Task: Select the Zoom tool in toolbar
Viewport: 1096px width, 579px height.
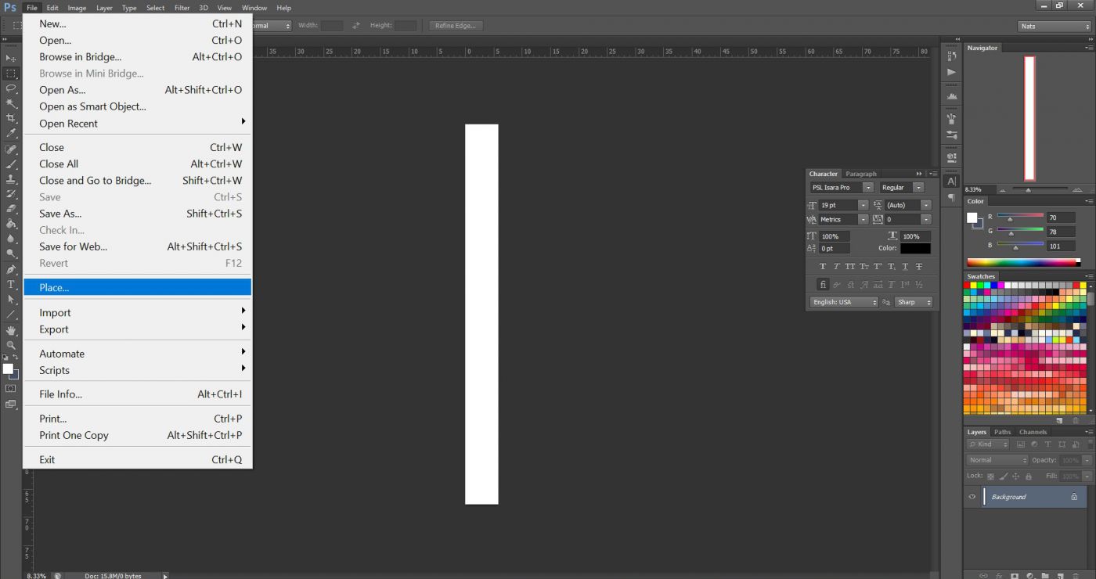Action: (11, 345)
